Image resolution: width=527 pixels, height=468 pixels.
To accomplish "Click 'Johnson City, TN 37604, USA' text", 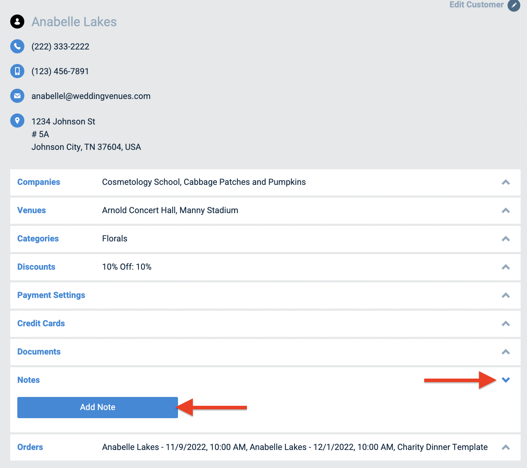I will pyautogui.click(x=86, y=147).
